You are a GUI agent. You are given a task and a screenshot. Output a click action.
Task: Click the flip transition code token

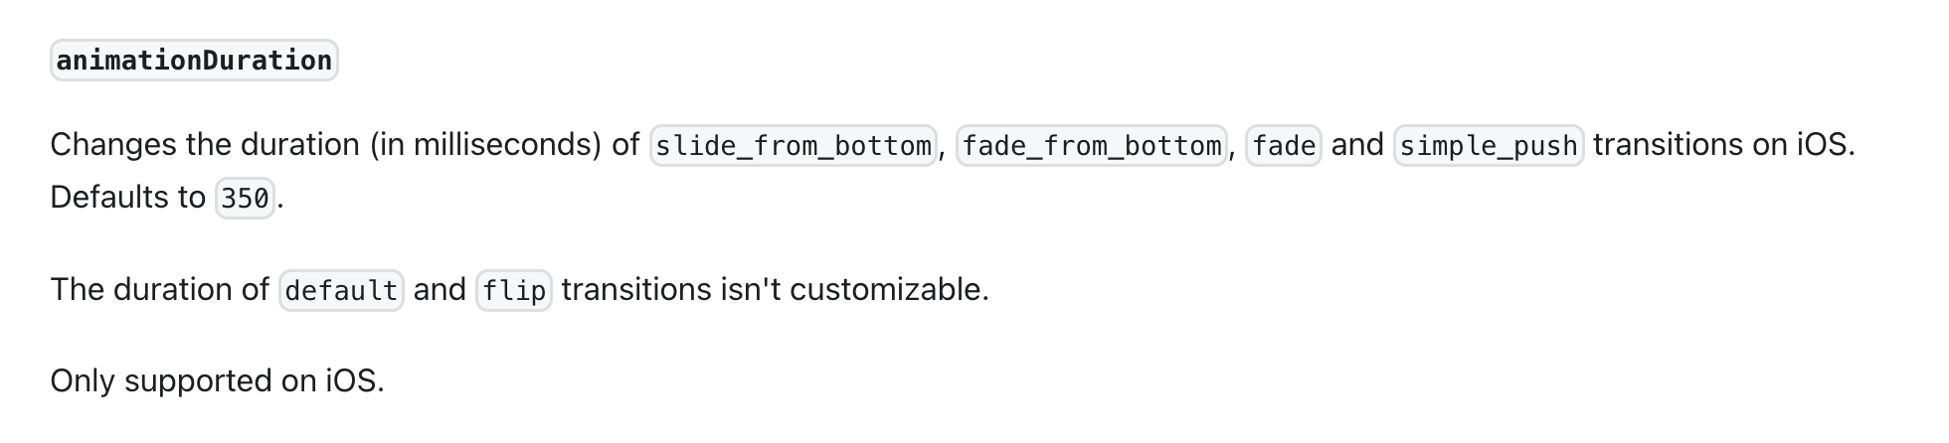coord(513,291)
